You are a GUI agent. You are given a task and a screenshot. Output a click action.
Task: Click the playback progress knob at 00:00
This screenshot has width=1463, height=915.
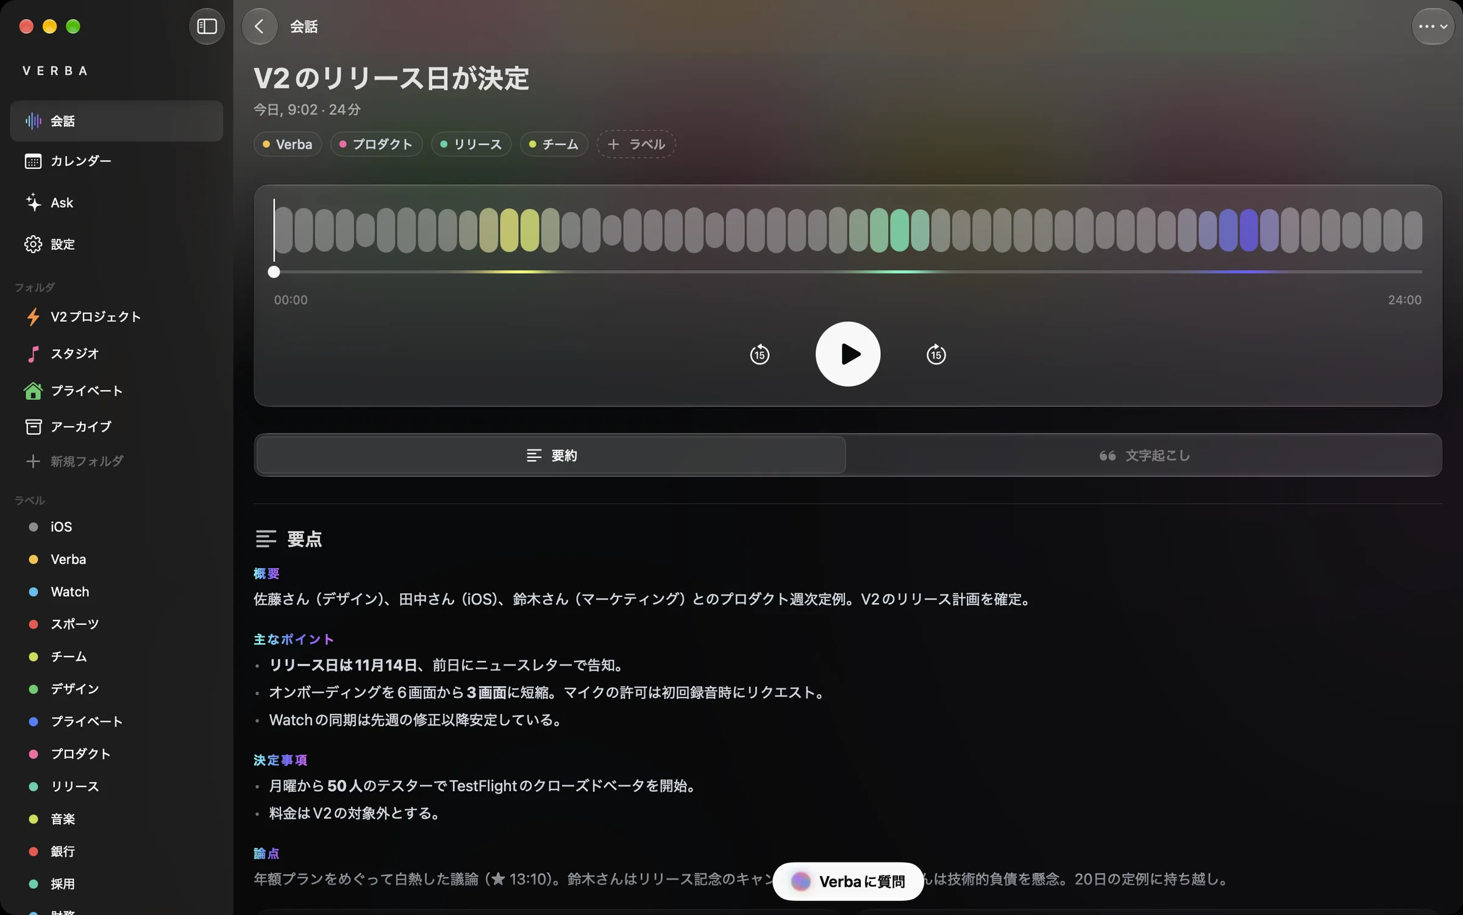[274, 272]
